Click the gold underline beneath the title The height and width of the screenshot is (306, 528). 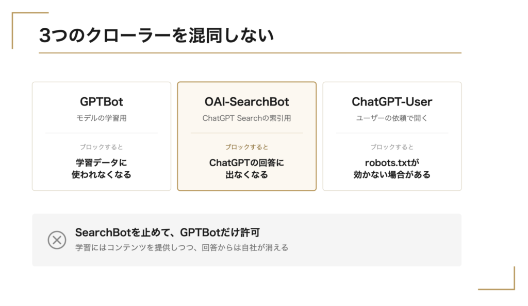pyautogui.click(x=250, y=53)
